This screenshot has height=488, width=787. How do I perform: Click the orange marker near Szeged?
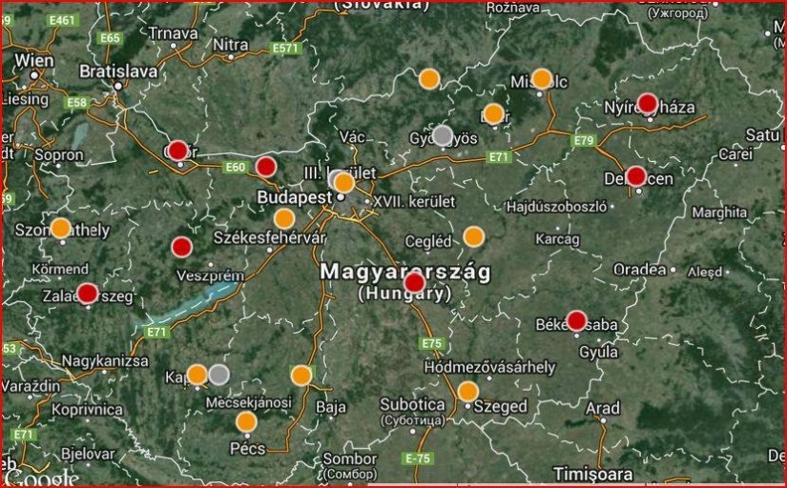(x=467, y=392)
